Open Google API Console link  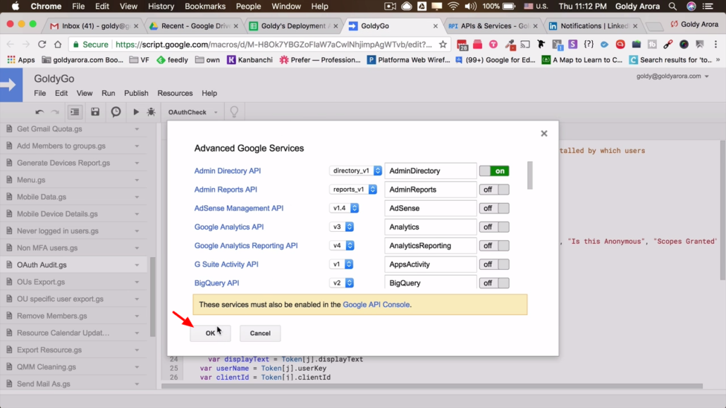point(376,304)
